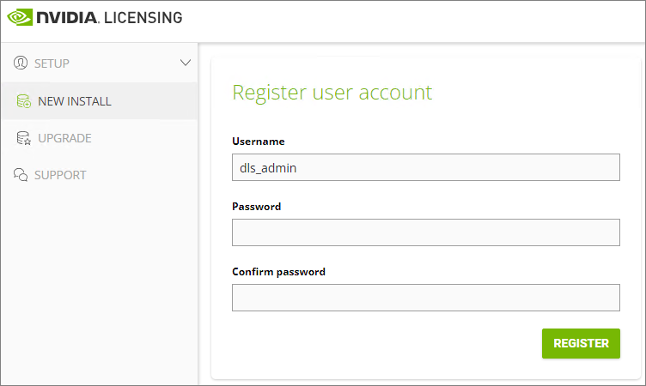Open the SUPPORT menu item

[60, 175]
